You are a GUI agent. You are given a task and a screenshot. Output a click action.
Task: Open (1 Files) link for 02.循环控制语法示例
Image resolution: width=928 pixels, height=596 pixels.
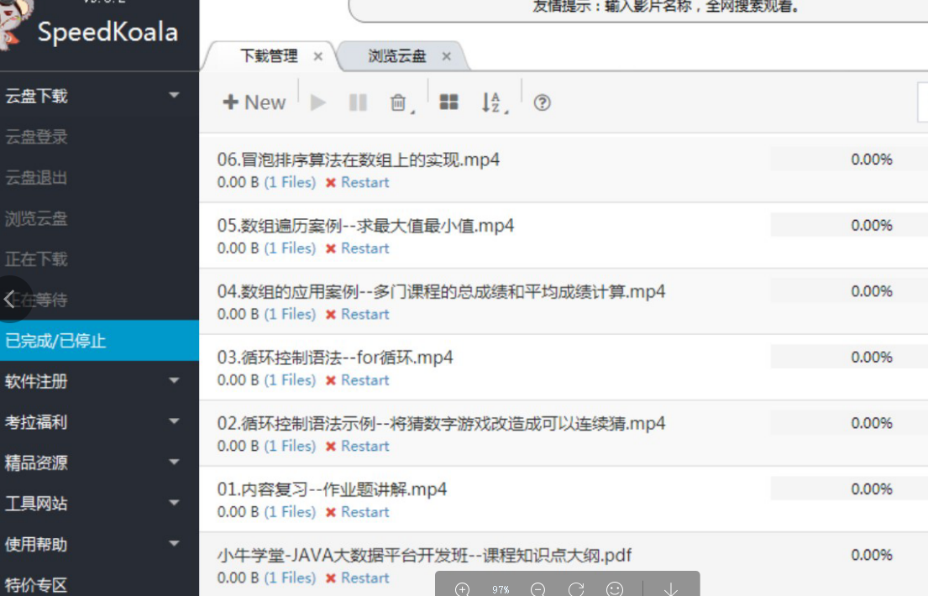point(290,446)
